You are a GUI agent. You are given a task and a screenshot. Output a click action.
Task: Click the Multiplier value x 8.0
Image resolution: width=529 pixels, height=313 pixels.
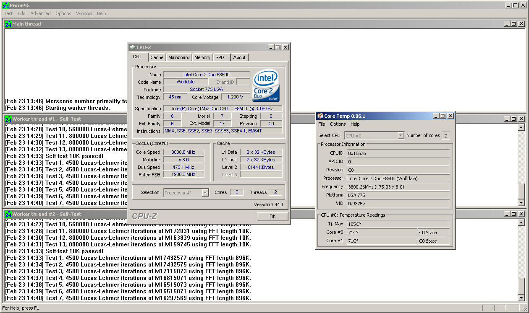tap(183, 160)
